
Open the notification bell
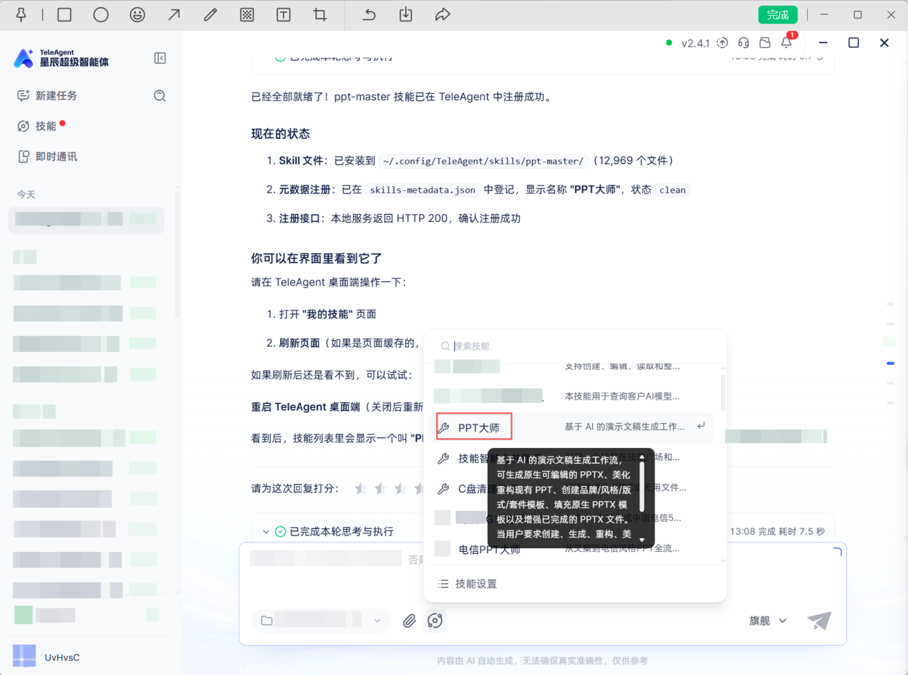click(786, 43)
